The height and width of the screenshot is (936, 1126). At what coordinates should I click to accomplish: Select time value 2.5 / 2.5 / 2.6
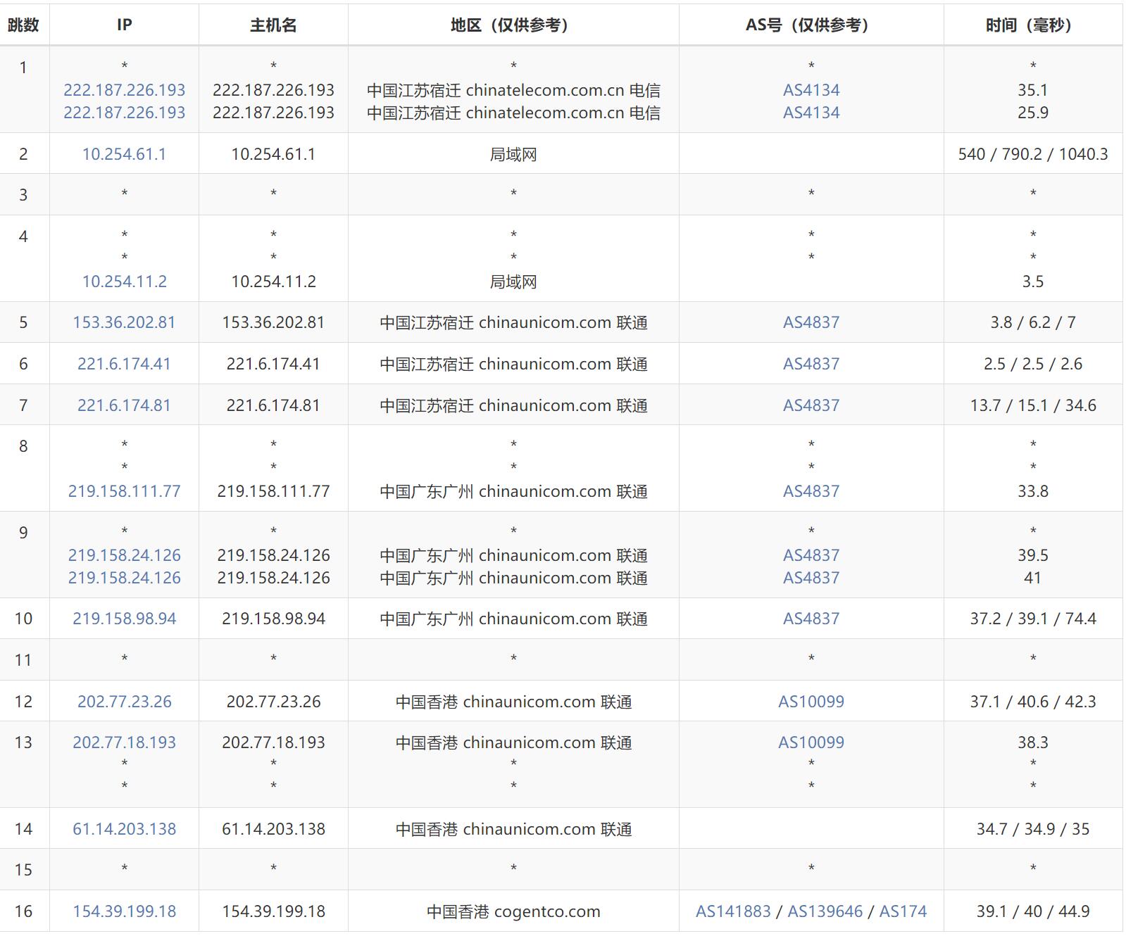pos(1033,364)
